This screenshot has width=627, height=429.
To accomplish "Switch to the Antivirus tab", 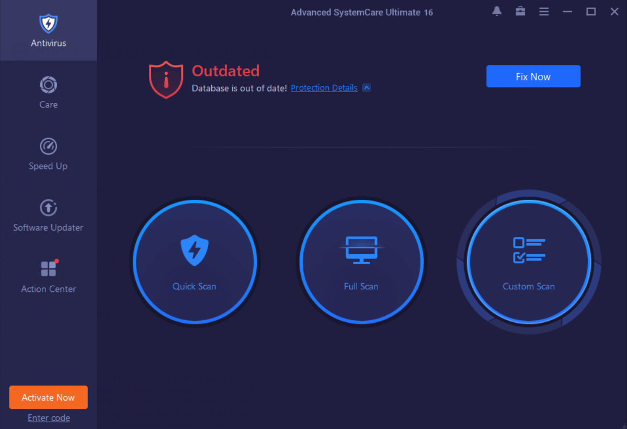I will 48,30.
